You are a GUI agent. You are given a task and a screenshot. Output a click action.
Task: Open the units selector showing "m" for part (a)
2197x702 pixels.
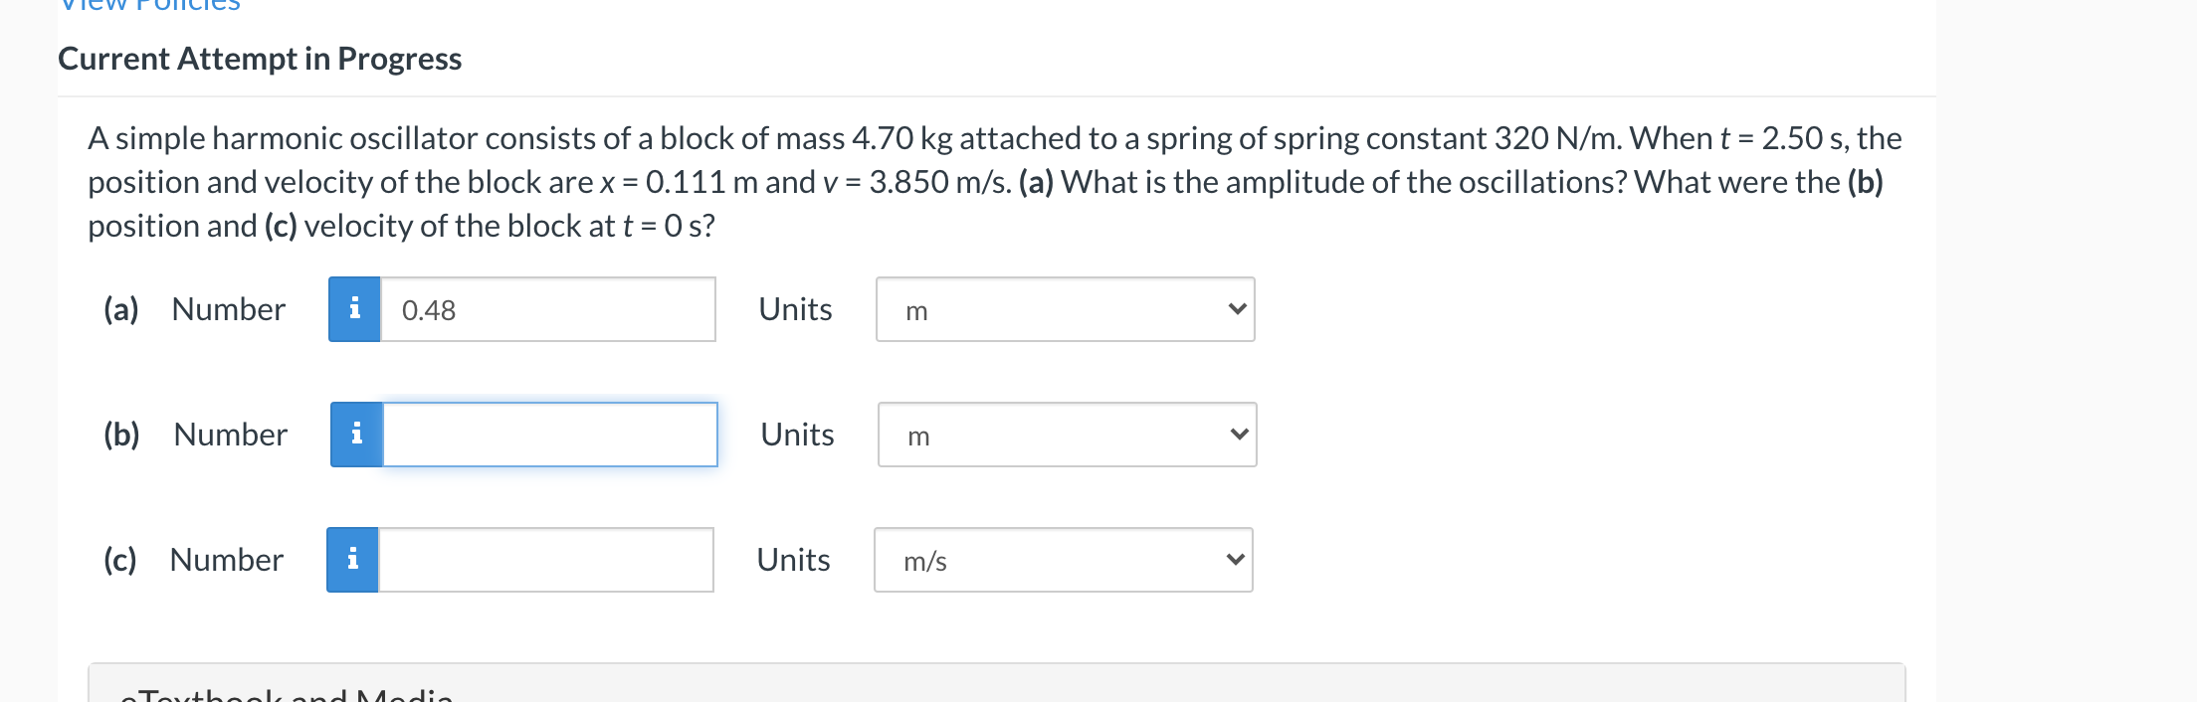[1065, 309]
